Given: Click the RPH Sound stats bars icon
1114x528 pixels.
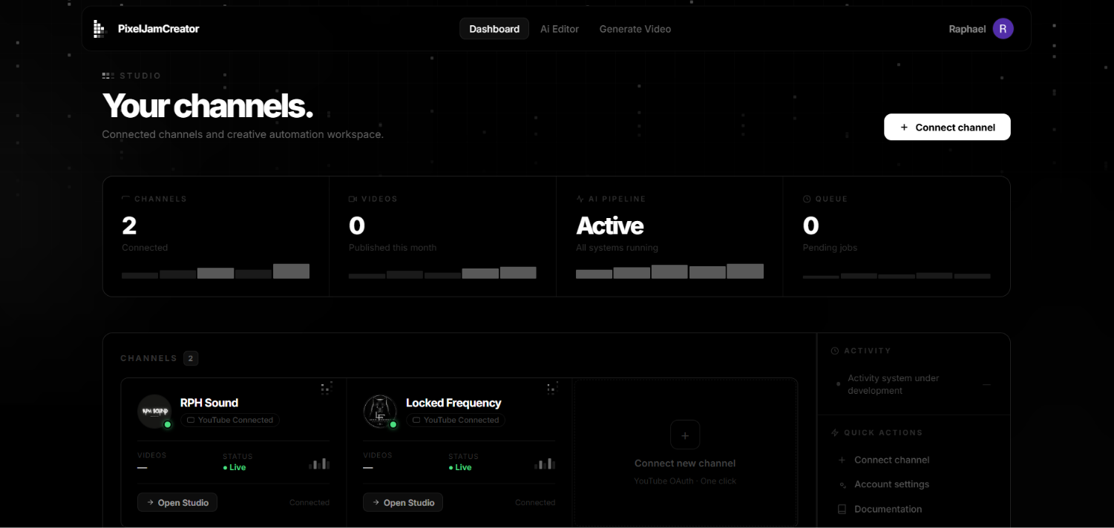Looking at the screenshot, I should pyautogui.click(x=319, y=463).
